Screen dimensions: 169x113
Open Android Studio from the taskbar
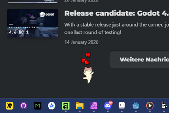(52, 106)
